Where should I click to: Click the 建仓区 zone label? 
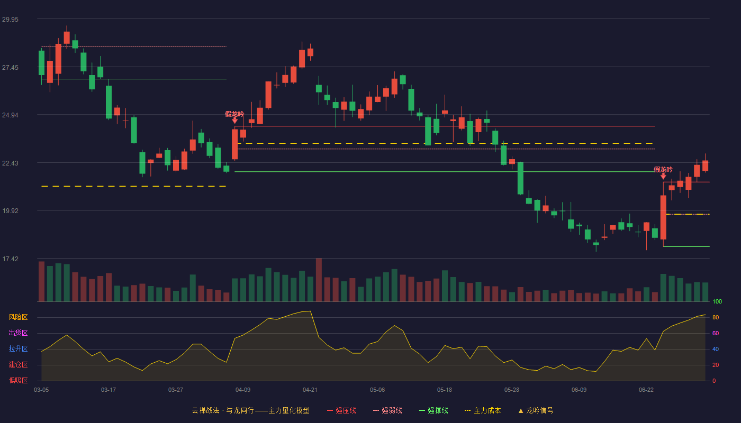[18, 365]
